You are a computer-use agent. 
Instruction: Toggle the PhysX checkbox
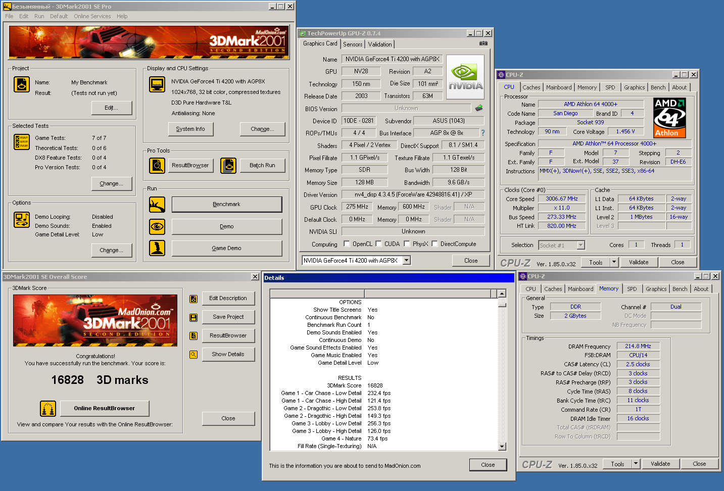407,244
